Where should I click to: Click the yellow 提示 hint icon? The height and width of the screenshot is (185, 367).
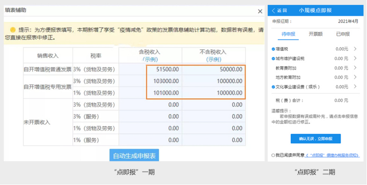12,30
